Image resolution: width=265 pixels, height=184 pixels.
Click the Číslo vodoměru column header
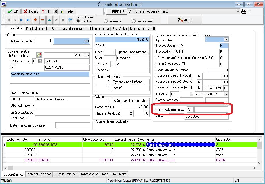[98, 140]
